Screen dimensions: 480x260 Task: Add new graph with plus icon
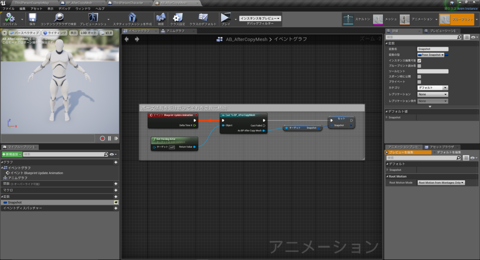(116, 162)
